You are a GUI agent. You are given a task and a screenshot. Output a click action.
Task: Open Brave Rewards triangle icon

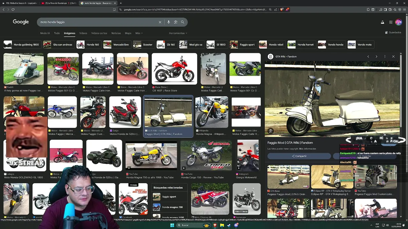click(287, 10)
